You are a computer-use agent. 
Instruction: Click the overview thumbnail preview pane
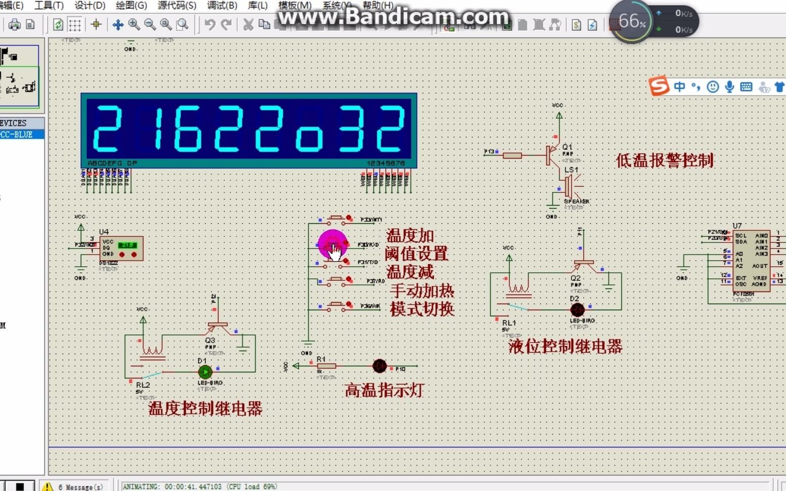coord(20,76)
